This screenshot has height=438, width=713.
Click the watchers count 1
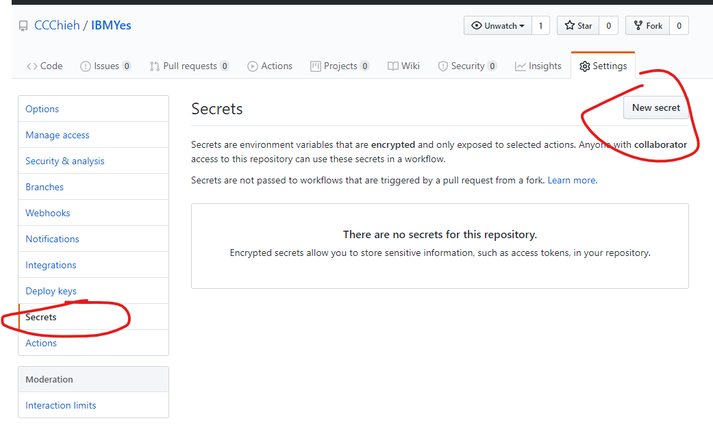coord(540,25)
